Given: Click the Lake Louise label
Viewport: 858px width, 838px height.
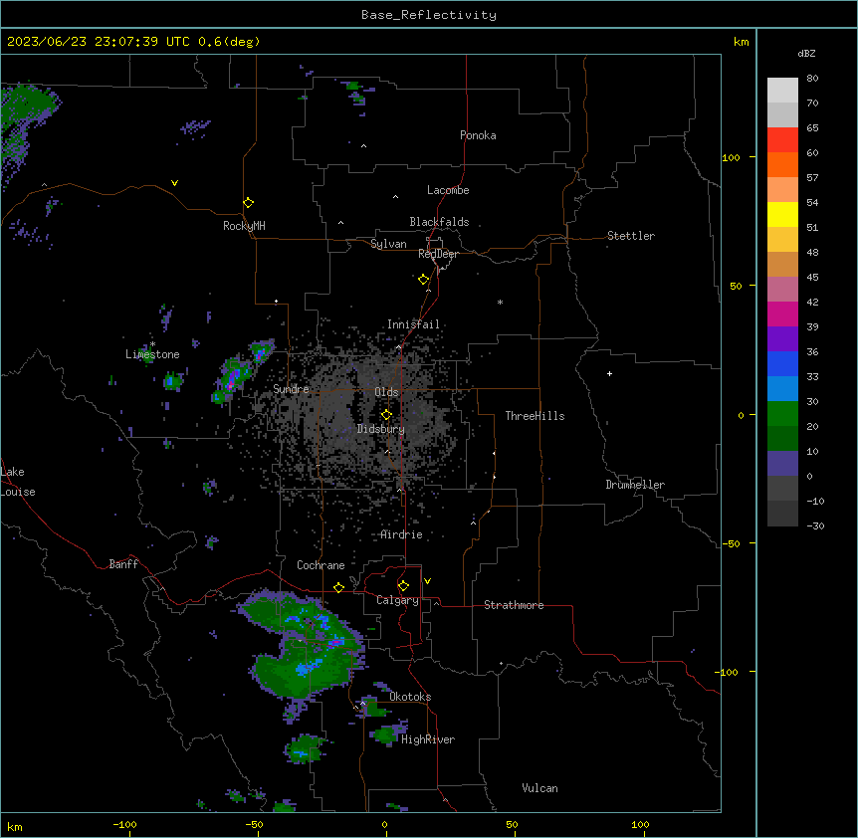Looking at the screenshot, I should pyautogui.click(x=18, y=482).
